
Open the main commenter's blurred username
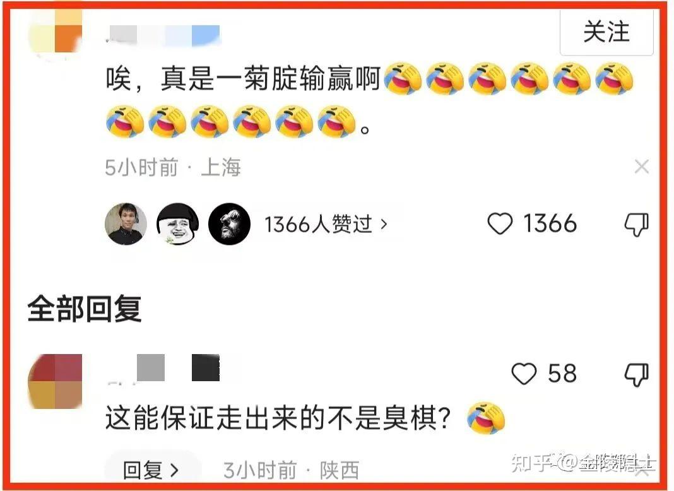(164, 35)
